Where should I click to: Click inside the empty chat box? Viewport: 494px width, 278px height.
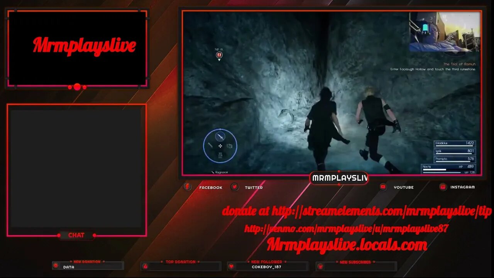point(76,168)
